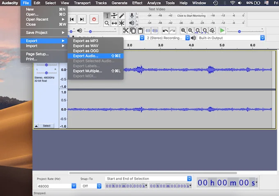Click Page Setup... in File menu
The height and width of the screenshot is (196, 279).
coord(44,54)
